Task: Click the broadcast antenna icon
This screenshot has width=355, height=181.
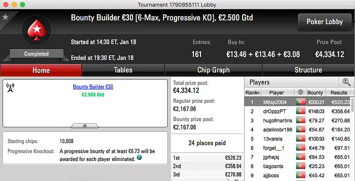Action: coord(11,88)
